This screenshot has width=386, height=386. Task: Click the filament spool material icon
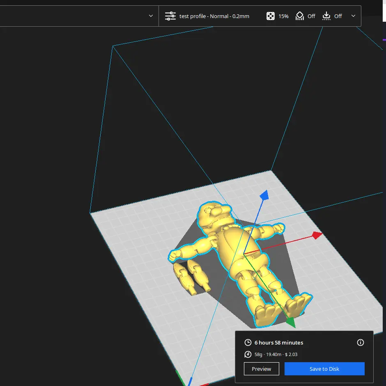point(248,354)
